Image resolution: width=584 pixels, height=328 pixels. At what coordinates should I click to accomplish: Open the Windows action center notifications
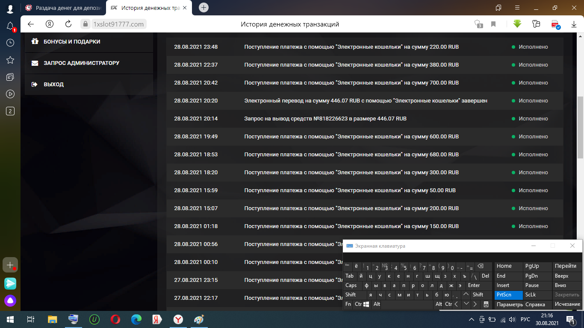tap(570, 319)
